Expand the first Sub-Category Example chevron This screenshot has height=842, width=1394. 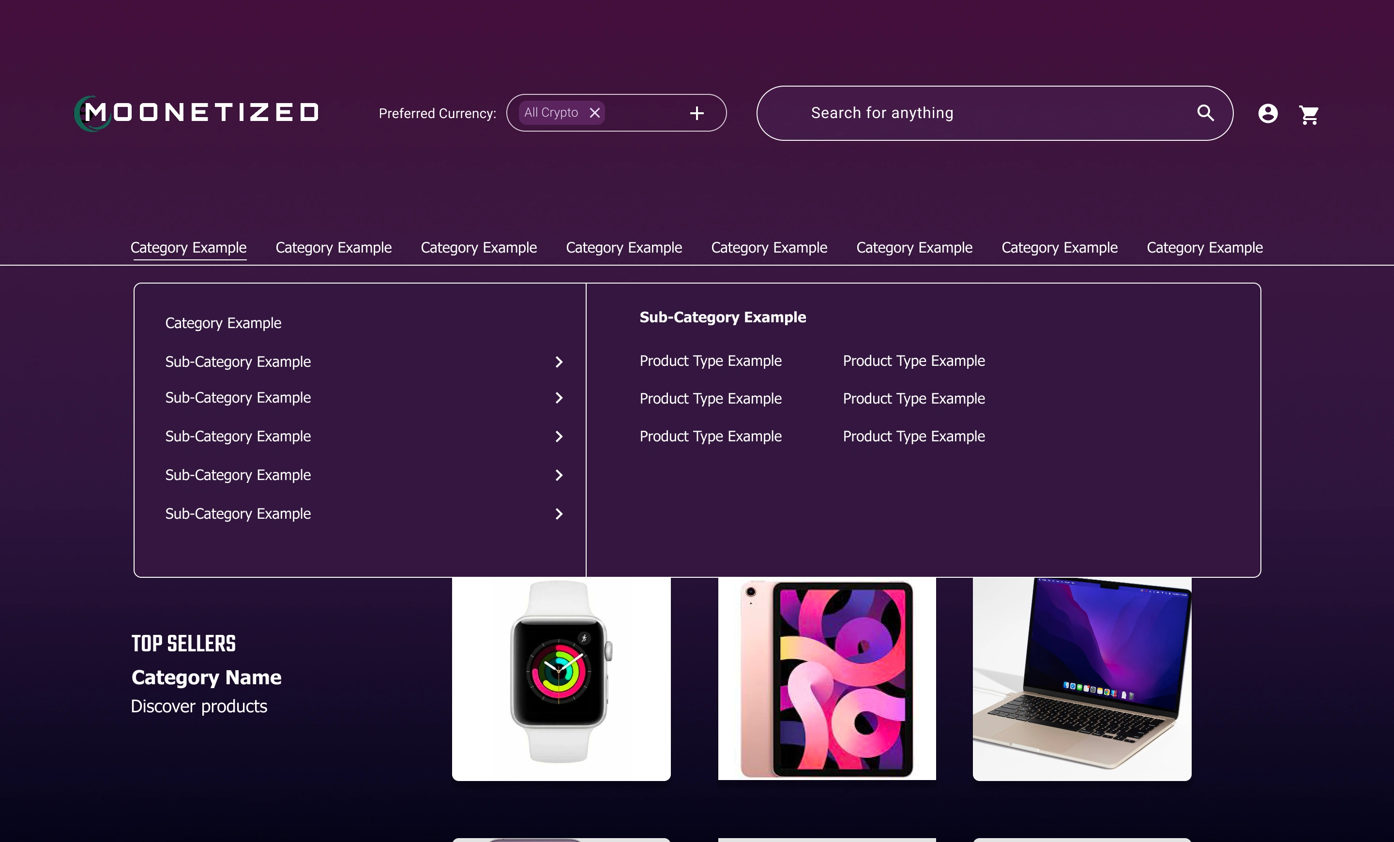pos(559,362)
